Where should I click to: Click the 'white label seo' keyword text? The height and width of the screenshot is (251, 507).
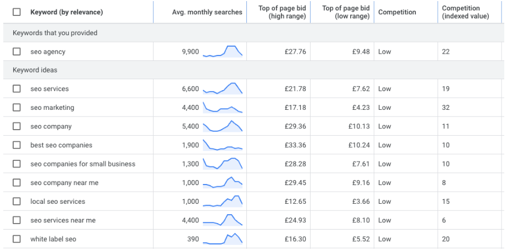tap(53, 239)
